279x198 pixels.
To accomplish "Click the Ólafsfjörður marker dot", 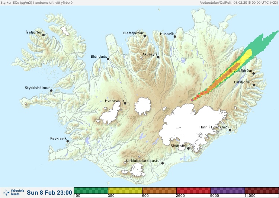I will pos(145,36).
